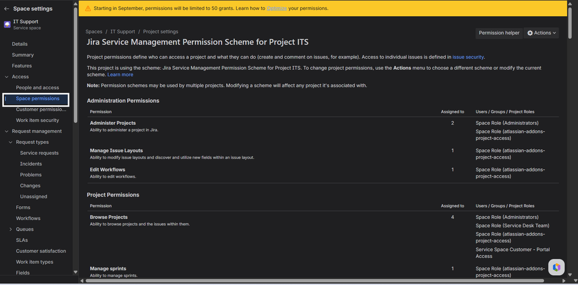Click the gear icon on the Actions button
578x285 pixels.
click(530, 33)
